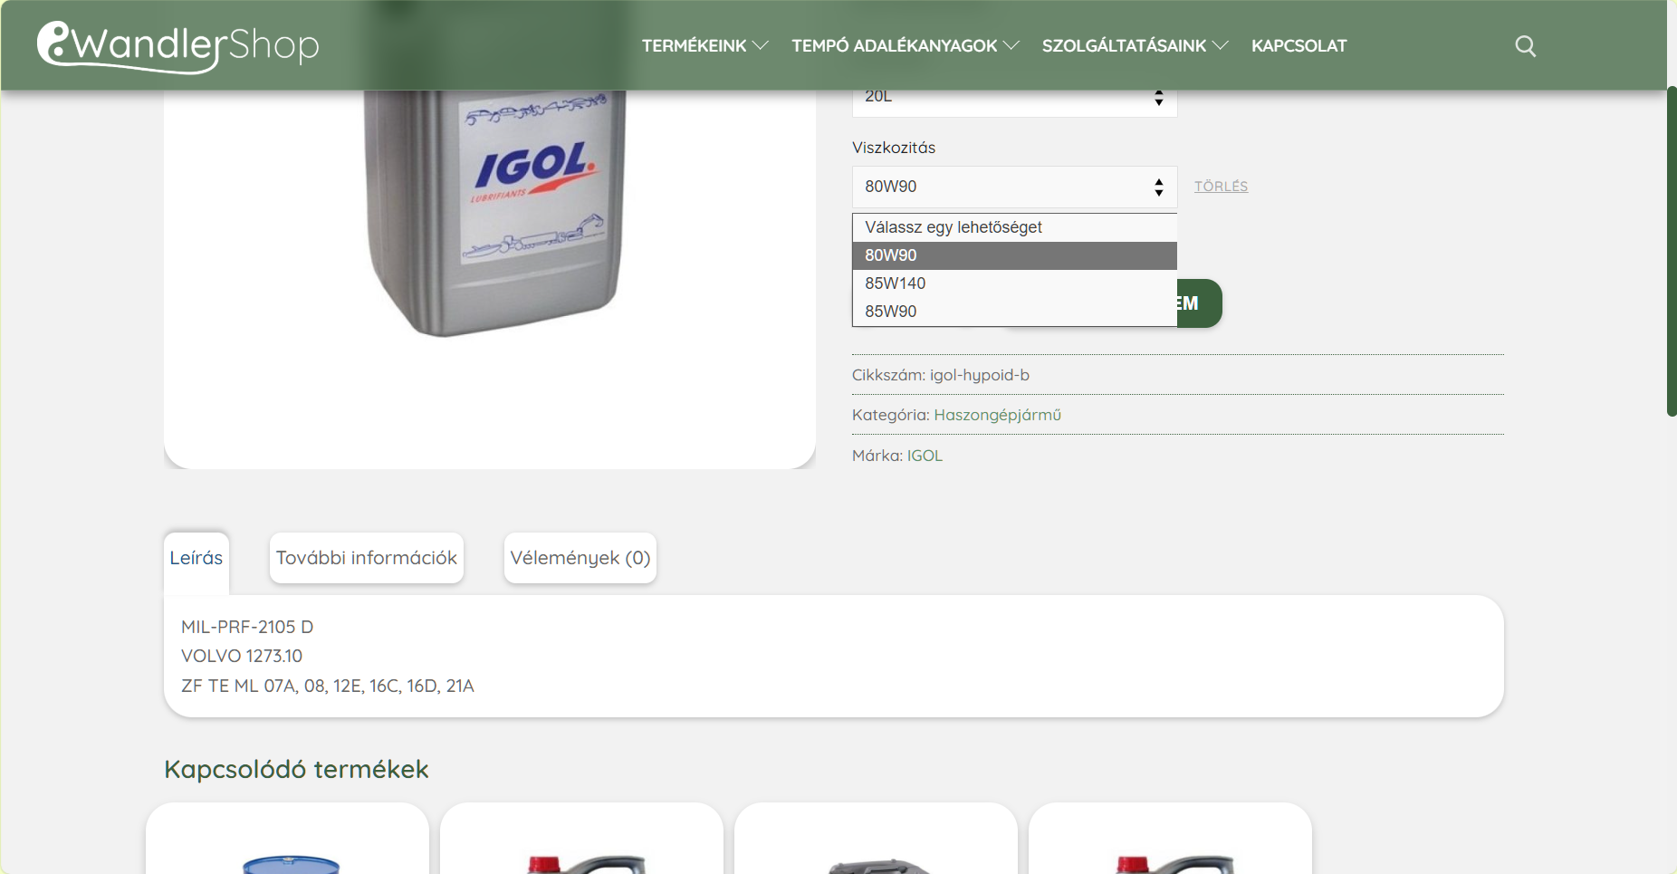Viewport: 1677px width, 874px height.
Task: Open first related product with blue drum
Action: coord(287,839)
